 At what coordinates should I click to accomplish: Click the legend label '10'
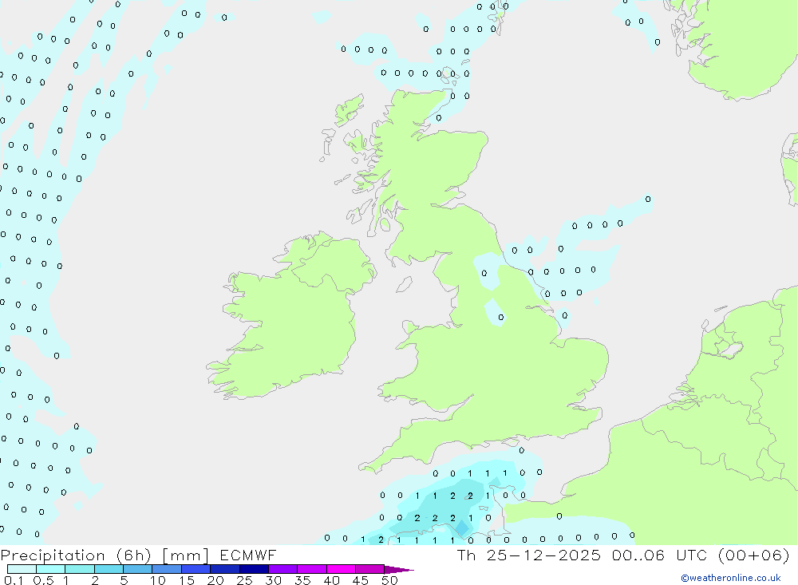158,580
